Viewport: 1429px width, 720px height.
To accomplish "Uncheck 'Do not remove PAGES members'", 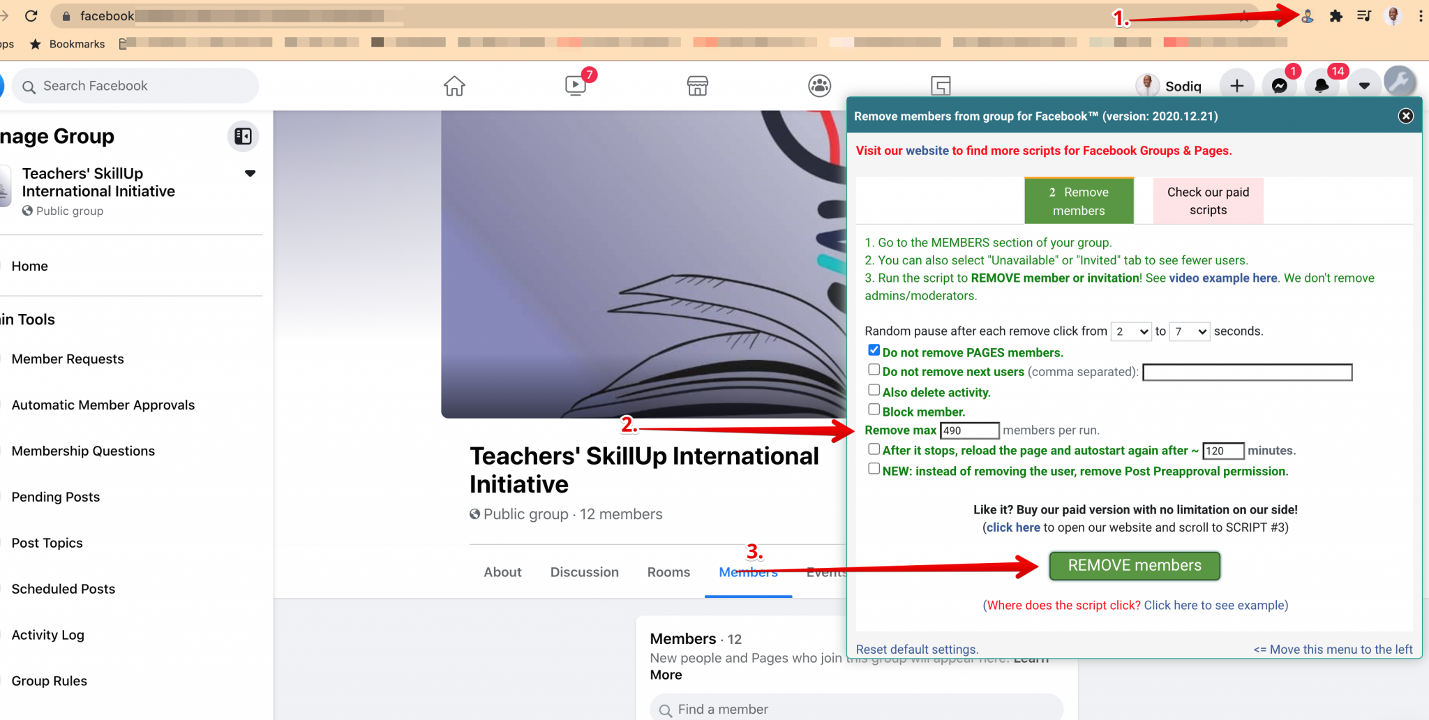I will coord(873,350).
